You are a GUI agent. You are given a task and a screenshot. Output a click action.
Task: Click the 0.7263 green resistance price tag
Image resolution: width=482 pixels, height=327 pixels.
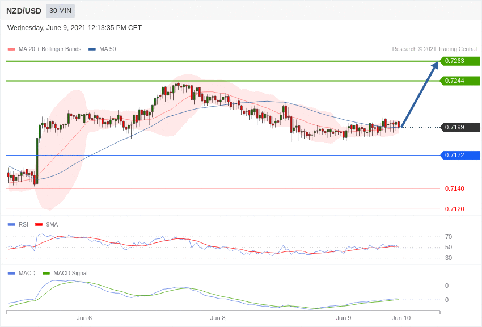[x=460, y=61]
